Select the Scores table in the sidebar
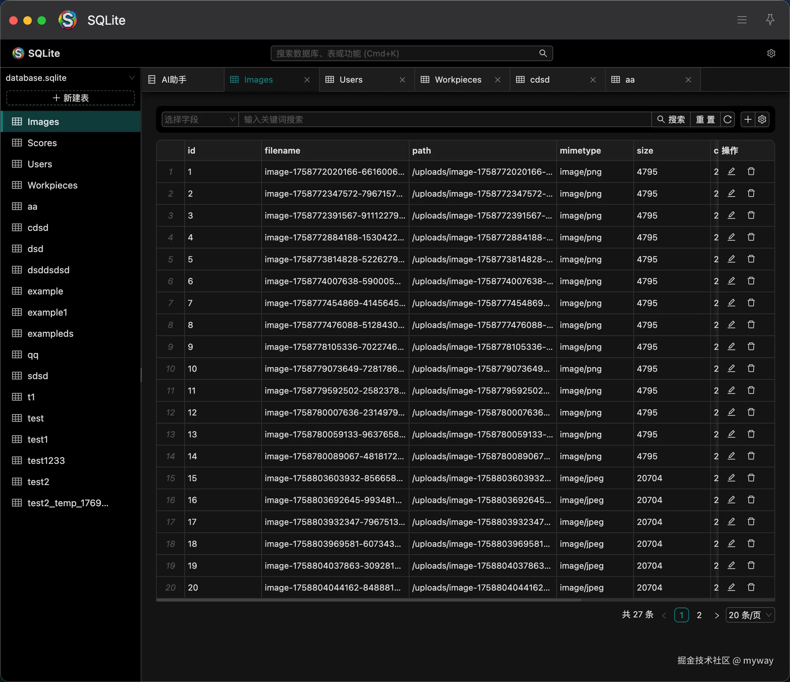Viewport: 790px width, 682px height. point(42,143)
